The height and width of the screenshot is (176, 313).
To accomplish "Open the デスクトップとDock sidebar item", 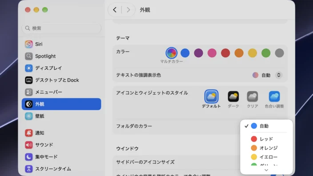I will tap(61, 80).
